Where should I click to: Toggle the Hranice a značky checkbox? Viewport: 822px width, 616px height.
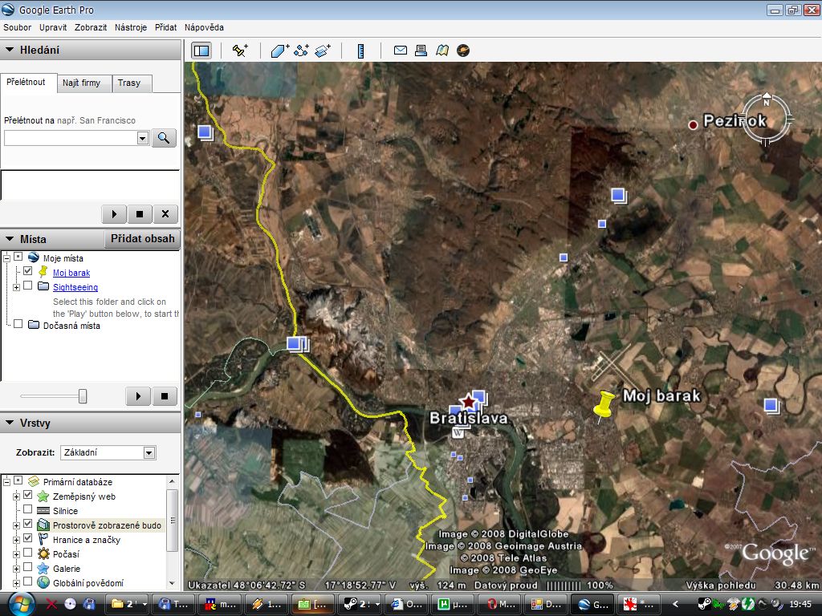point(28,538)
